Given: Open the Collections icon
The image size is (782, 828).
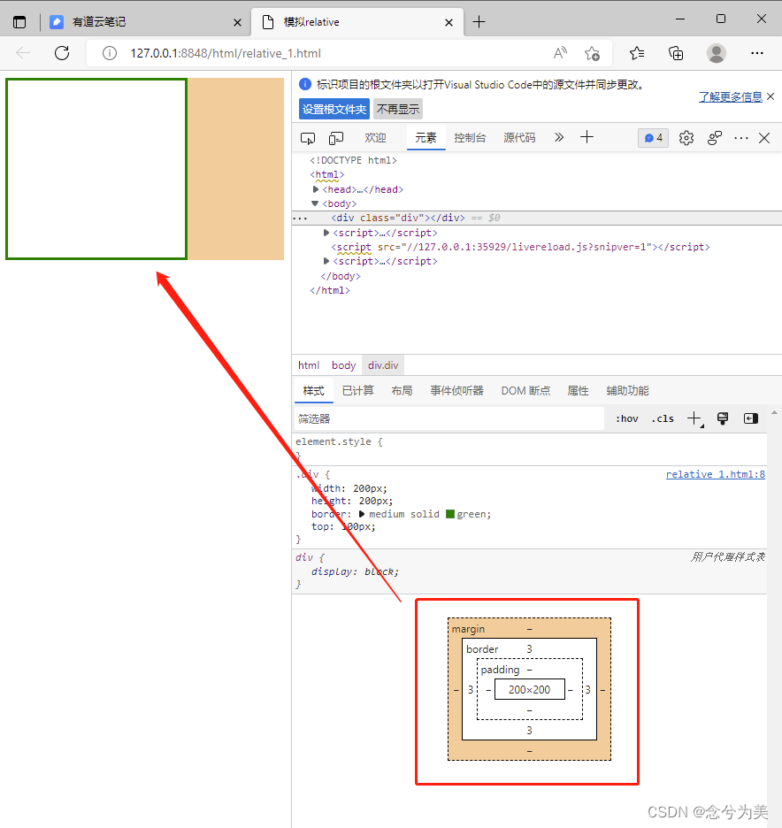Looking at the screenshot, I should pos(676,53).
